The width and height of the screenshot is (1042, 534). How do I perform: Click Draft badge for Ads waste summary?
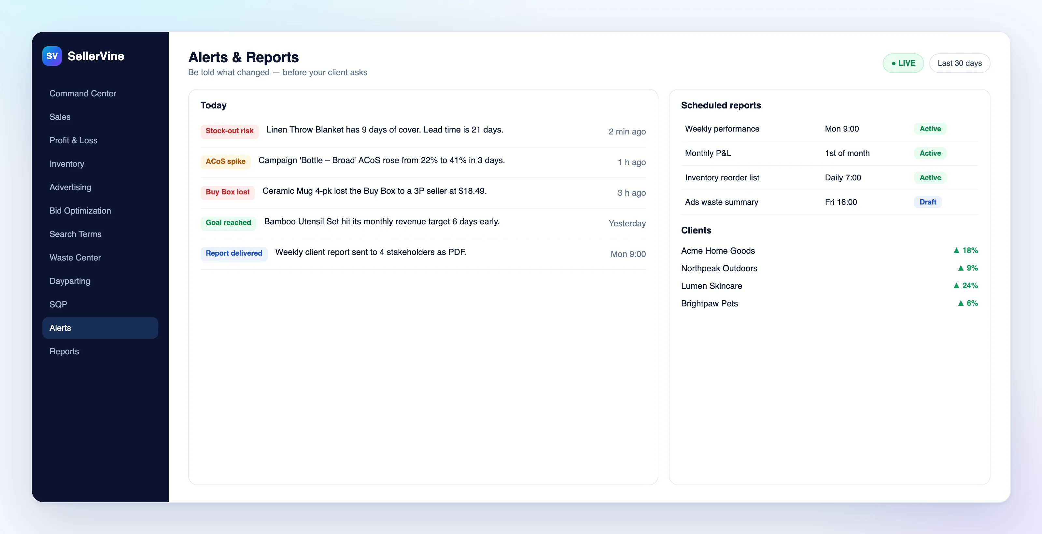pos(927,202)
